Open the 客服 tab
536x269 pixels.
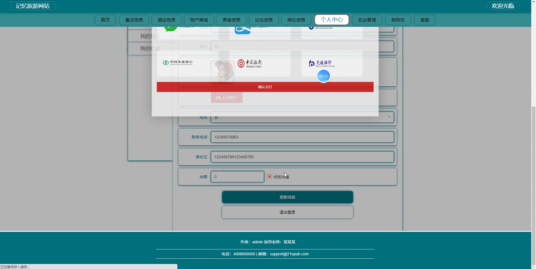[425, 20]
